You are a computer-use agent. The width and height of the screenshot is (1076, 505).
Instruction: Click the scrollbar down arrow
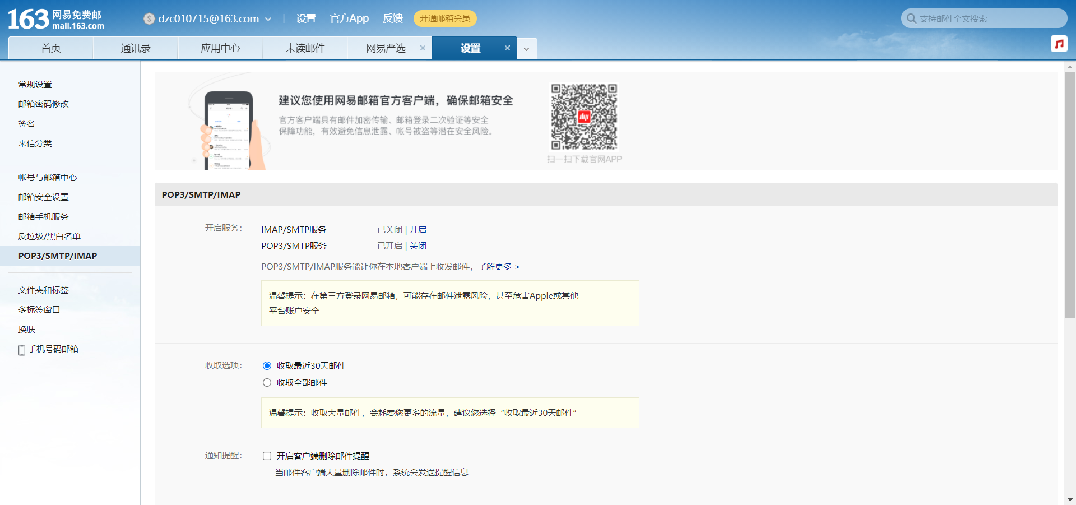[1070, 499]
